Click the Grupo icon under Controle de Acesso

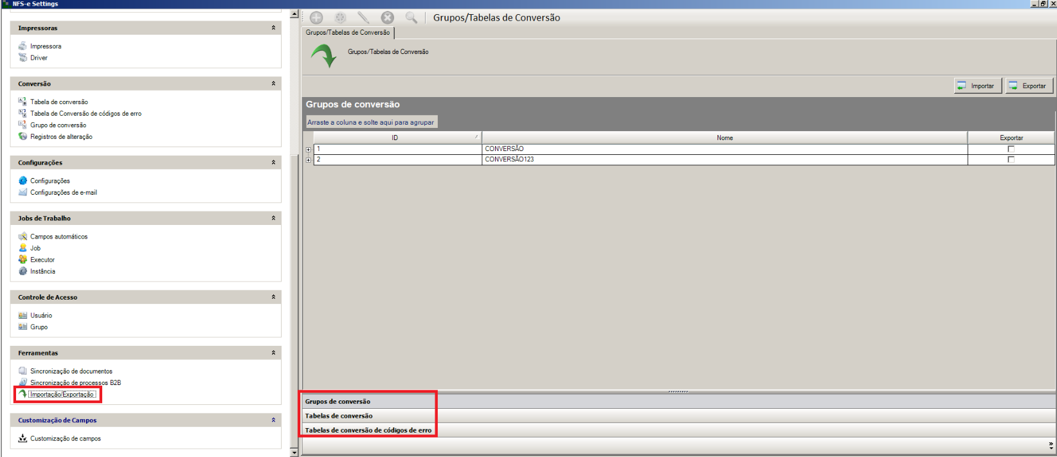click(23, 327)
